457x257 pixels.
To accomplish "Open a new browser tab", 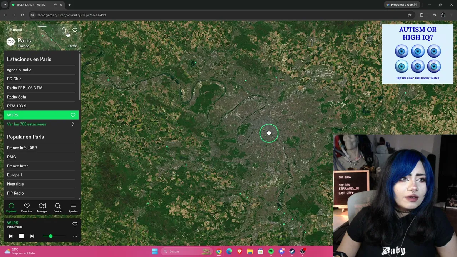I will [x=69, y=5].
